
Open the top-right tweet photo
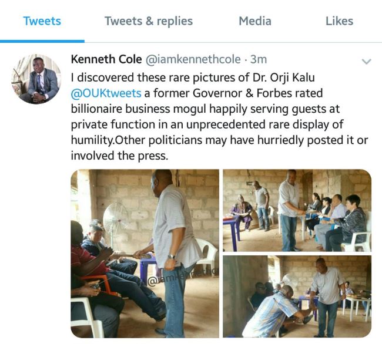(297, 210)
